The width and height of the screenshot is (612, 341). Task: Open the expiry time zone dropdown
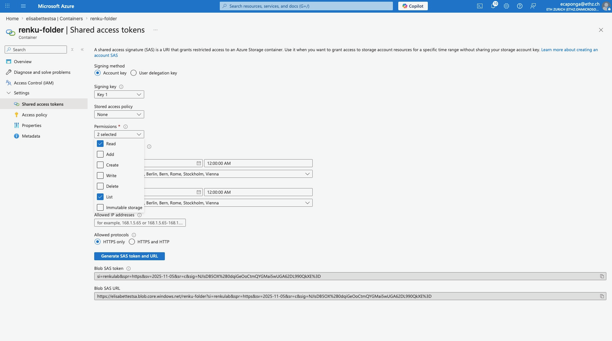click(x=228, y=203)
